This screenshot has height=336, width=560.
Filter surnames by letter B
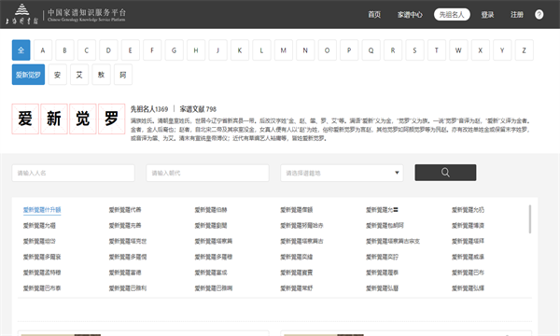(64, 50)
